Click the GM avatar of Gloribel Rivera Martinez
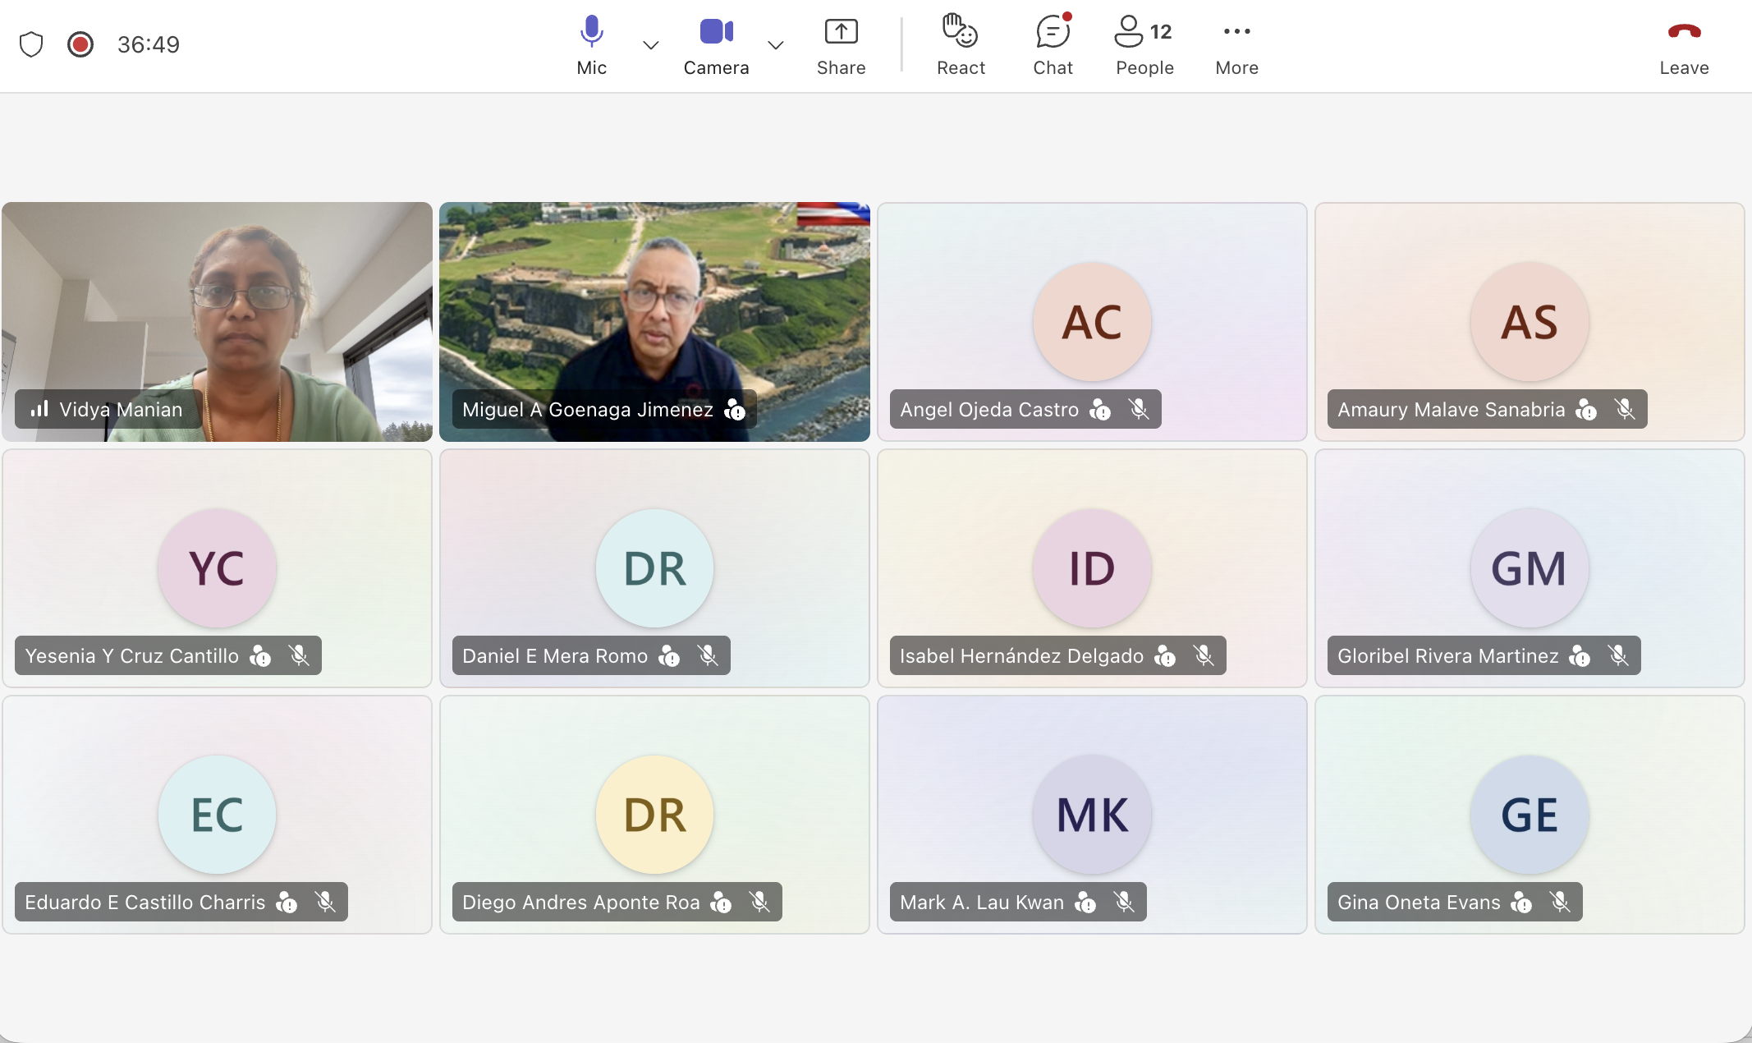This screenshot has height=1043, width=1752. (1529, 568)
